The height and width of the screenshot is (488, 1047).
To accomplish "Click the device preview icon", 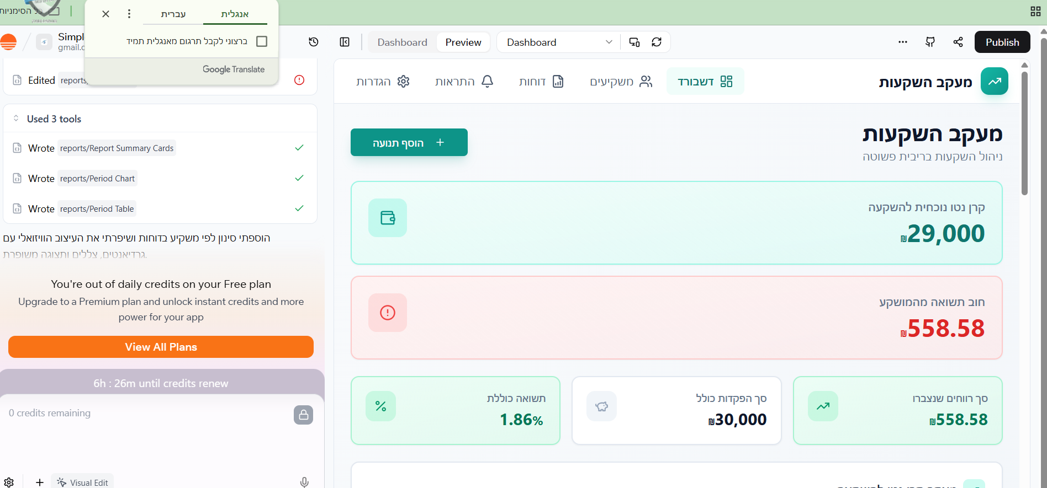I will pos(634,42).
